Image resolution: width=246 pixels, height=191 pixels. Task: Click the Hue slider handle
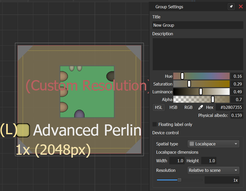pos(182,76)
